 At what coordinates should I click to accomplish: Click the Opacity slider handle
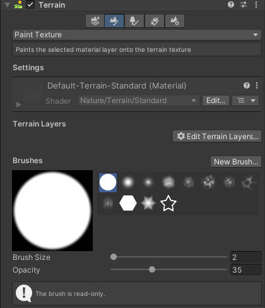click(x=152, y=269)
